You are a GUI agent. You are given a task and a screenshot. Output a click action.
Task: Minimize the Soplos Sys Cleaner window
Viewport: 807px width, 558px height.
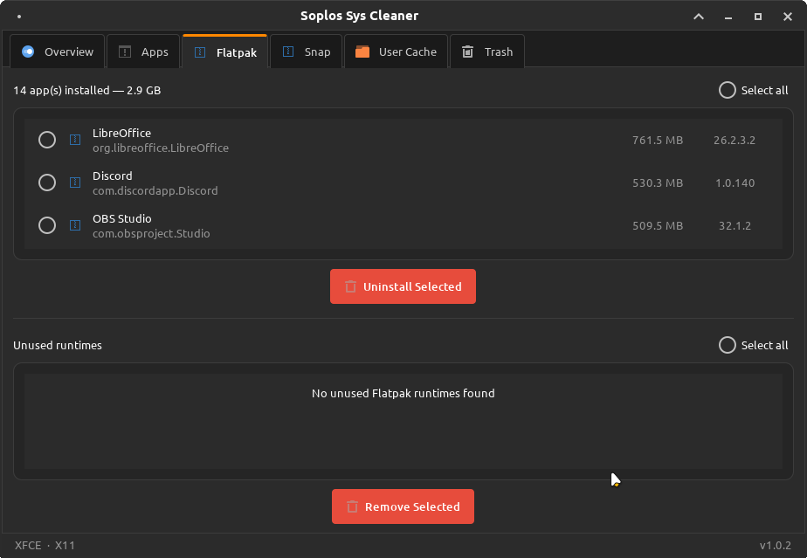728,17
